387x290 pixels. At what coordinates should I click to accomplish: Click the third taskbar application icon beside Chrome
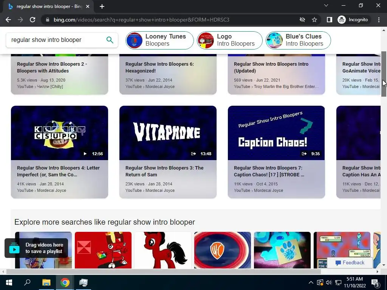(84, 282)
